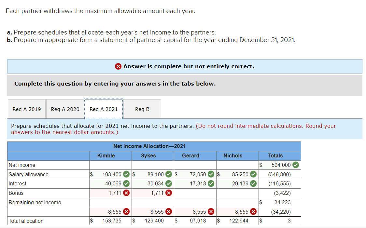Click the green check on Sykes salary allowance
The height and width of the screenshot is (228, 366).
[x=168, y=174]
